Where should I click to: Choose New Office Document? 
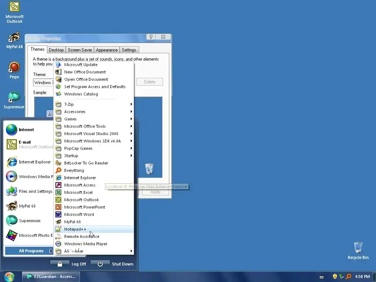point(94,72)
